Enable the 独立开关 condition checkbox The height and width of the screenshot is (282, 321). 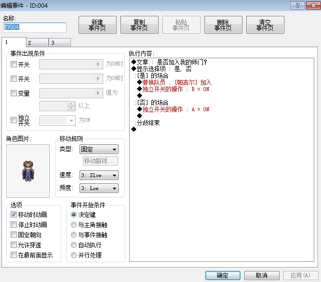[13, 120]
